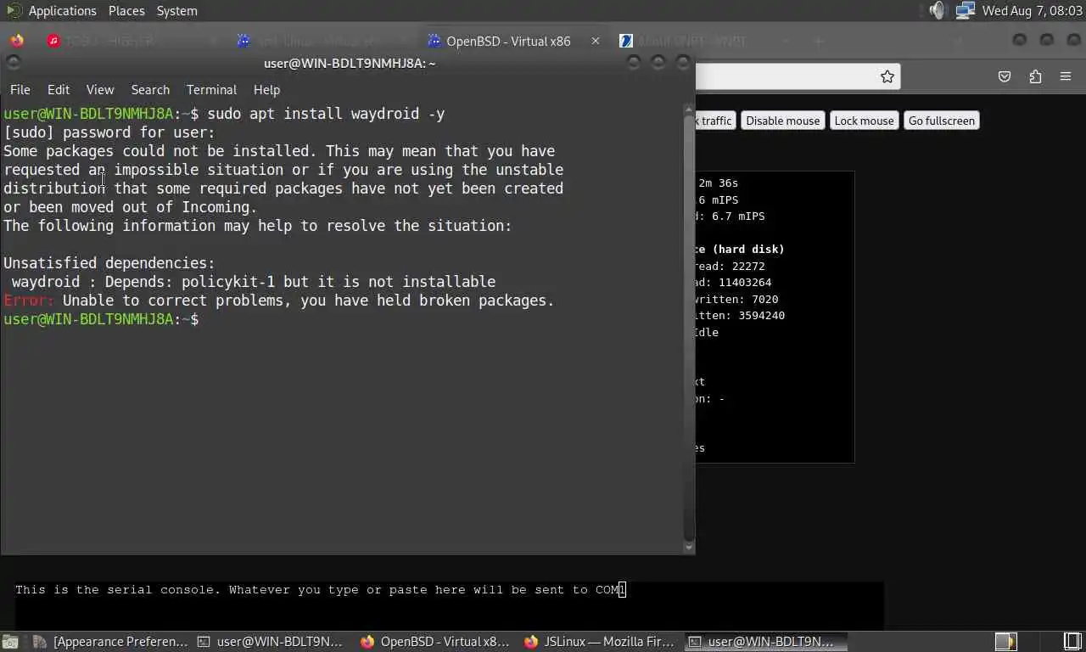Open the terminal Search menu
Viewport: 1086px width, 652px height.
click(x=150, y=89)
